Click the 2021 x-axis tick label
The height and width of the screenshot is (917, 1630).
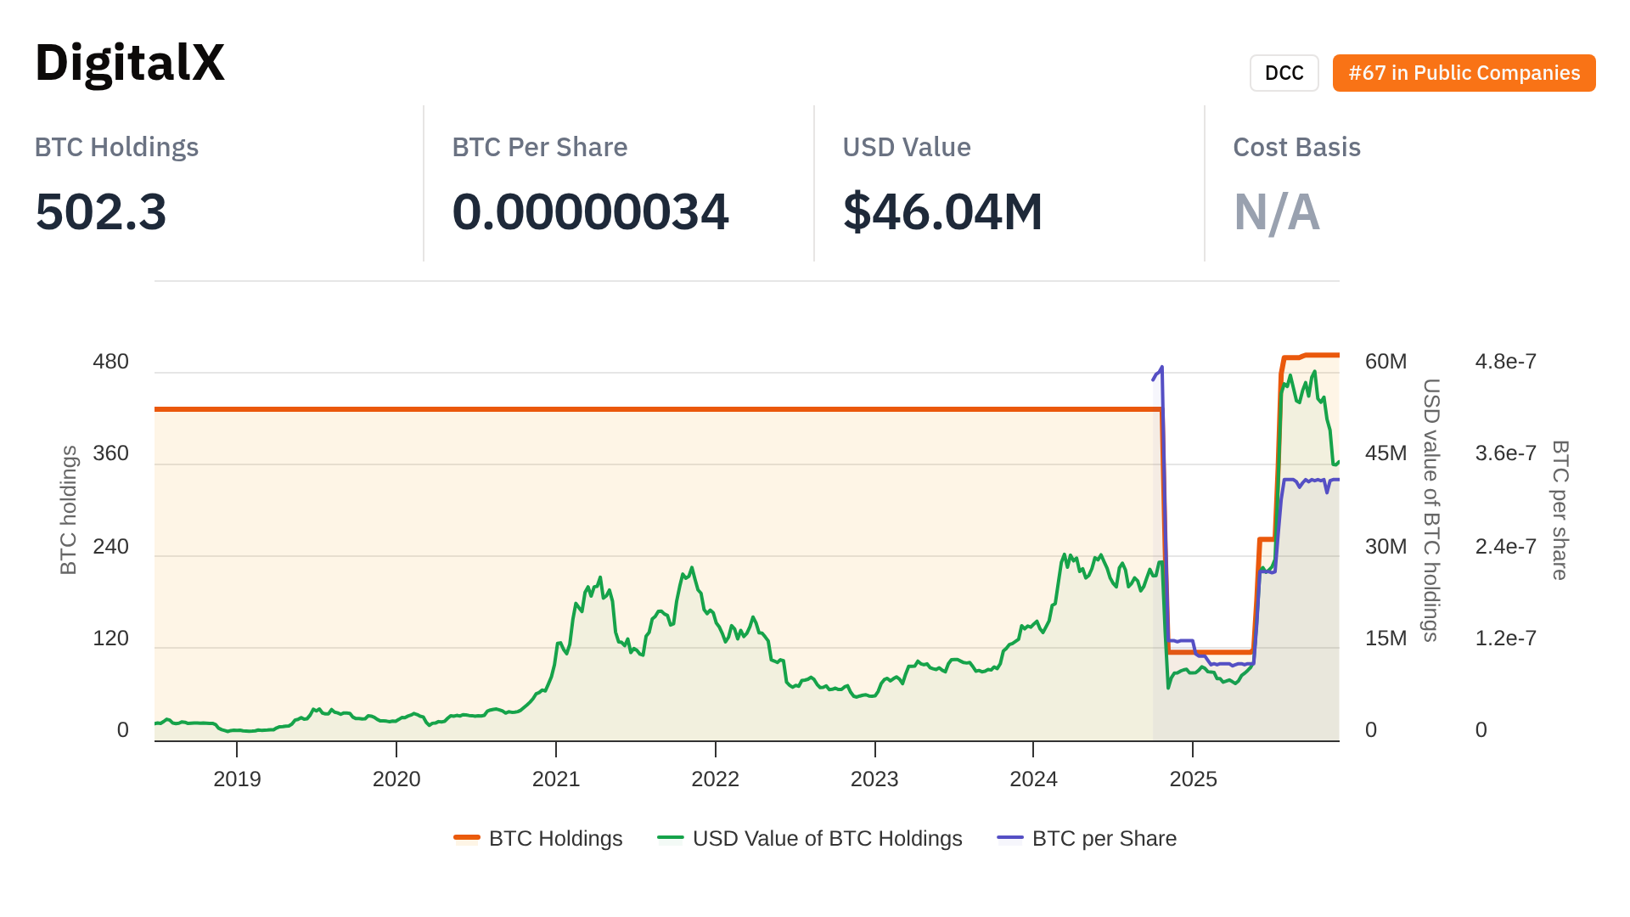(x=556, y=779)
